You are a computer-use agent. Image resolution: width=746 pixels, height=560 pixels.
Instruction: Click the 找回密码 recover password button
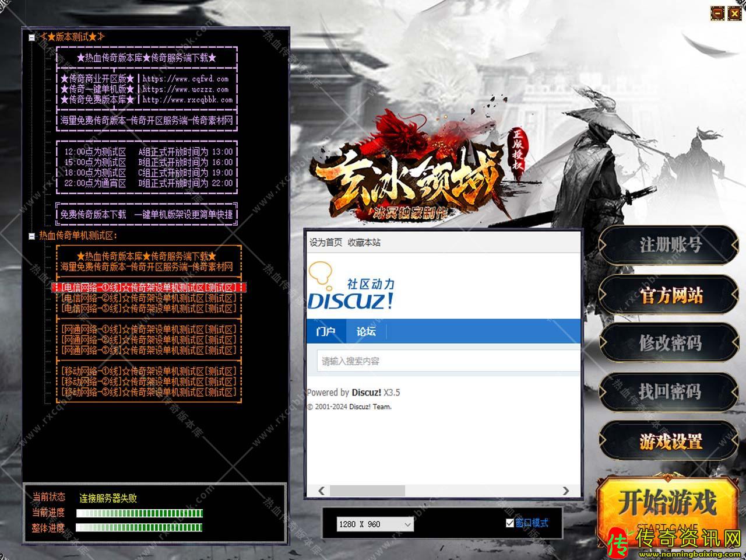tap(670, 391)
